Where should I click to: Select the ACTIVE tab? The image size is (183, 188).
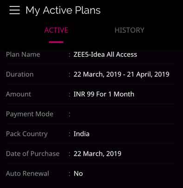tap(56, 30)
